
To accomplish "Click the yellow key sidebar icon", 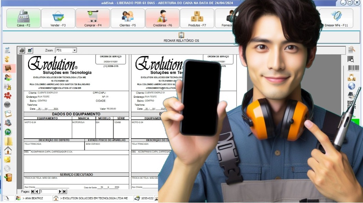I will 8,159.
